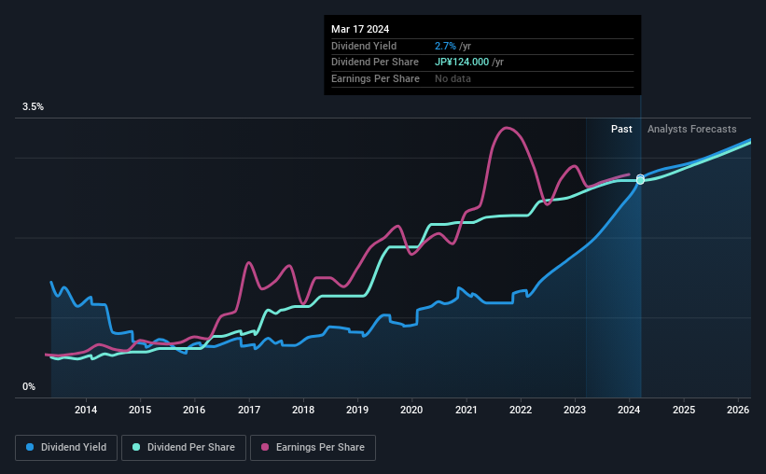This screenshot has height=474, width=766.
Task: Click the 2019 x-axis label
Action: pyautogui.click(x=357, y=410)
